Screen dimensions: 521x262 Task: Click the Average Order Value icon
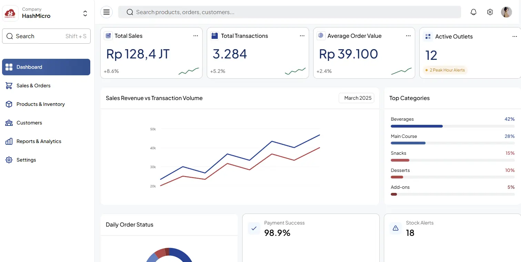click(321, 36)
